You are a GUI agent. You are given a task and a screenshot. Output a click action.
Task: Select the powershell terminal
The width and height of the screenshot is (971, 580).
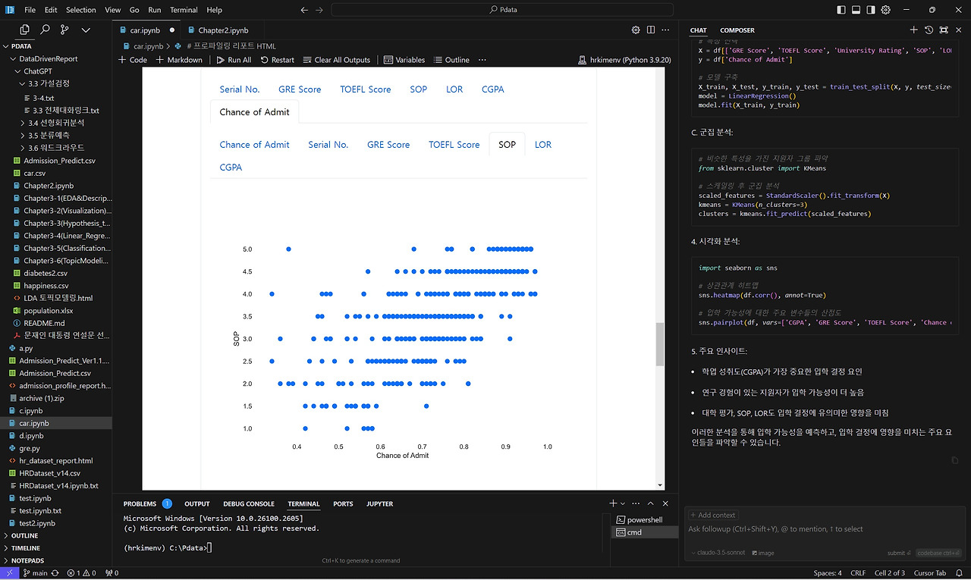tap(645, 520)
